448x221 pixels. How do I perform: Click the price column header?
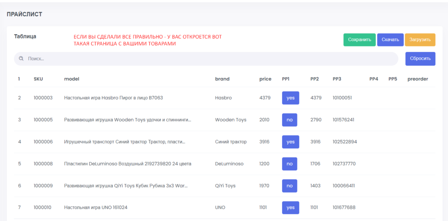pos(266,79)
